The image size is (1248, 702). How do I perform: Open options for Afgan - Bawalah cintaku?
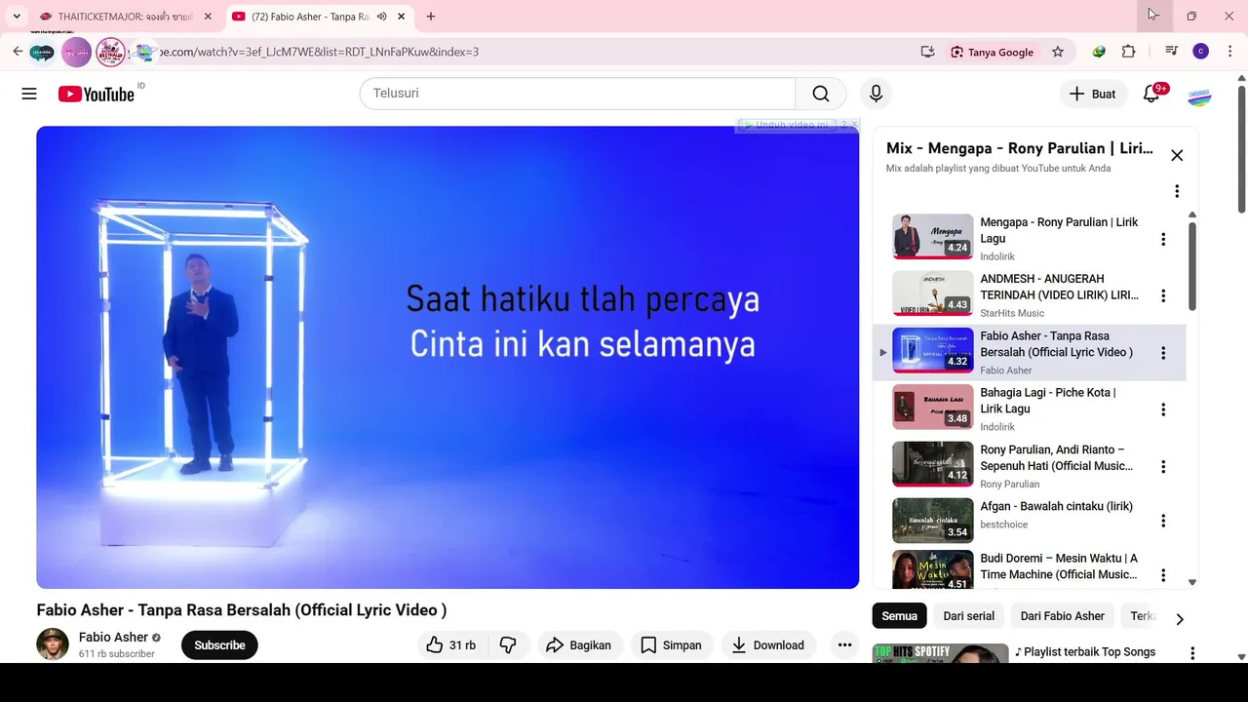click(1163, 521)
